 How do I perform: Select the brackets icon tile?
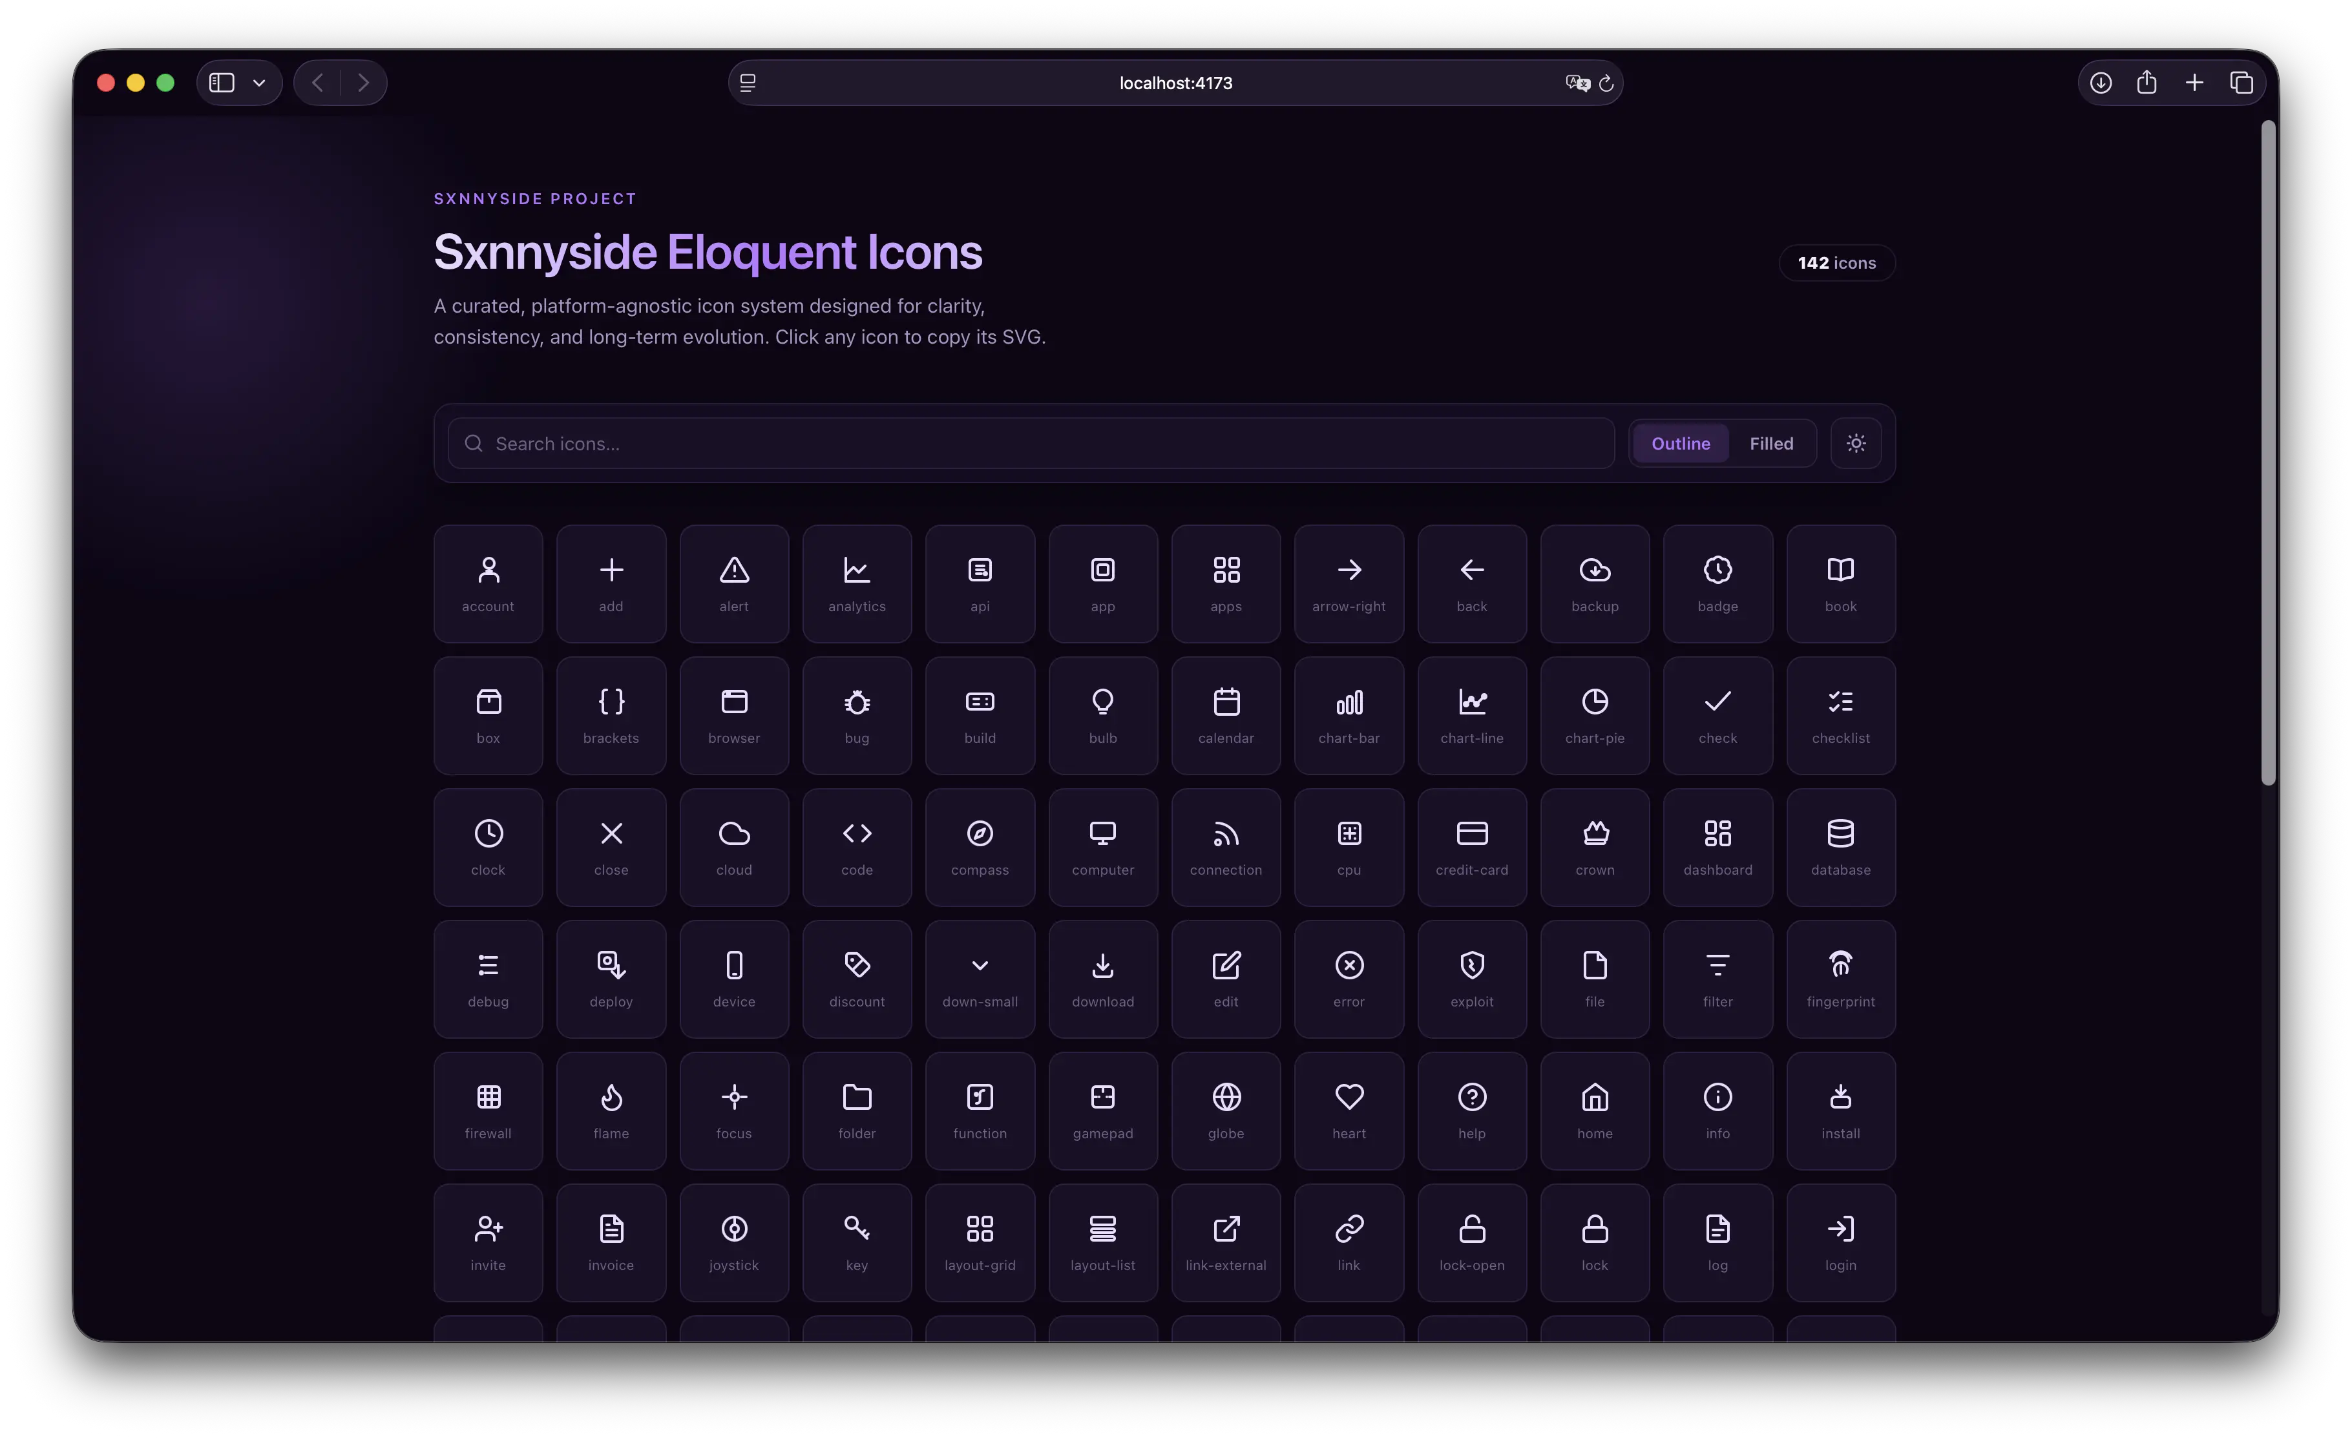click(611, 714)
